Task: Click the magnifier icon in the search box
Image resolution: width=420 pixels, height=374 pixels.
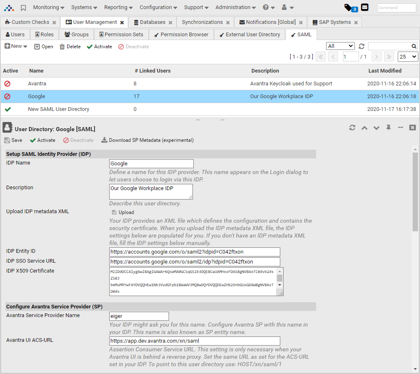Action: (x=414, y=46)
